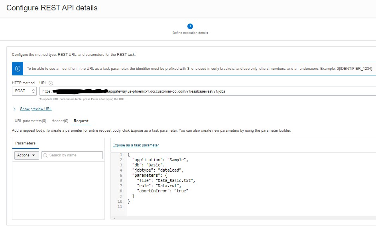
Task: Select the Request tab
Action: click(82, 121)
